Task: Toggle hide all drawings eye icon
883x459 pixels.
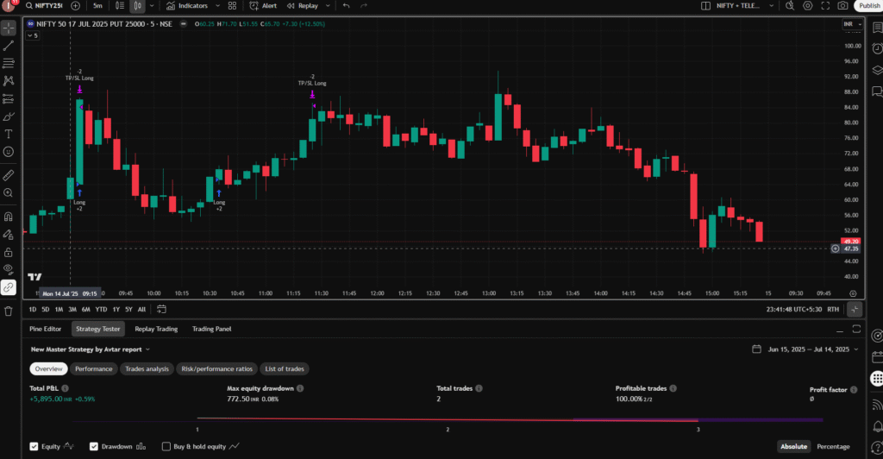Action: (9, 270)
